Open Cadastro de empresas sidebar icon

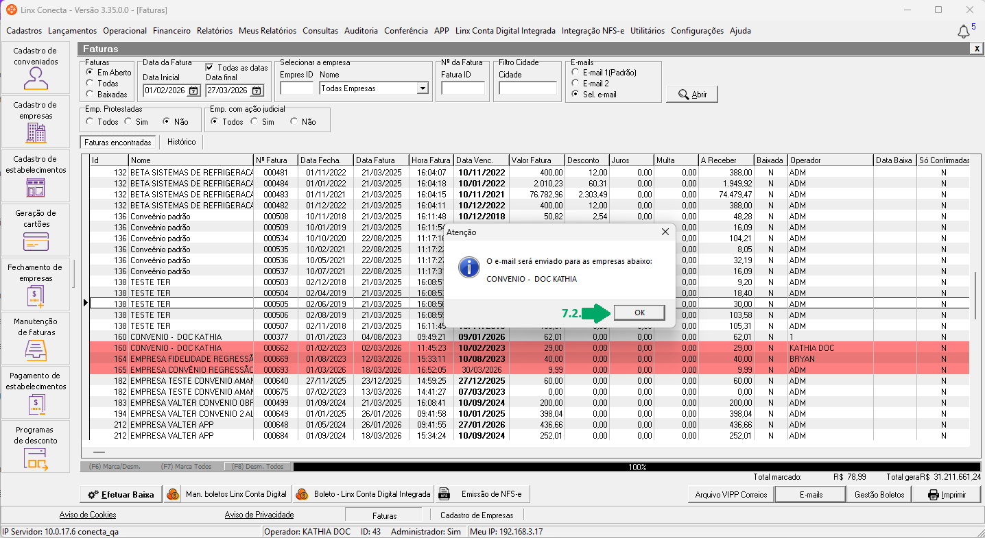click(36, 121)
